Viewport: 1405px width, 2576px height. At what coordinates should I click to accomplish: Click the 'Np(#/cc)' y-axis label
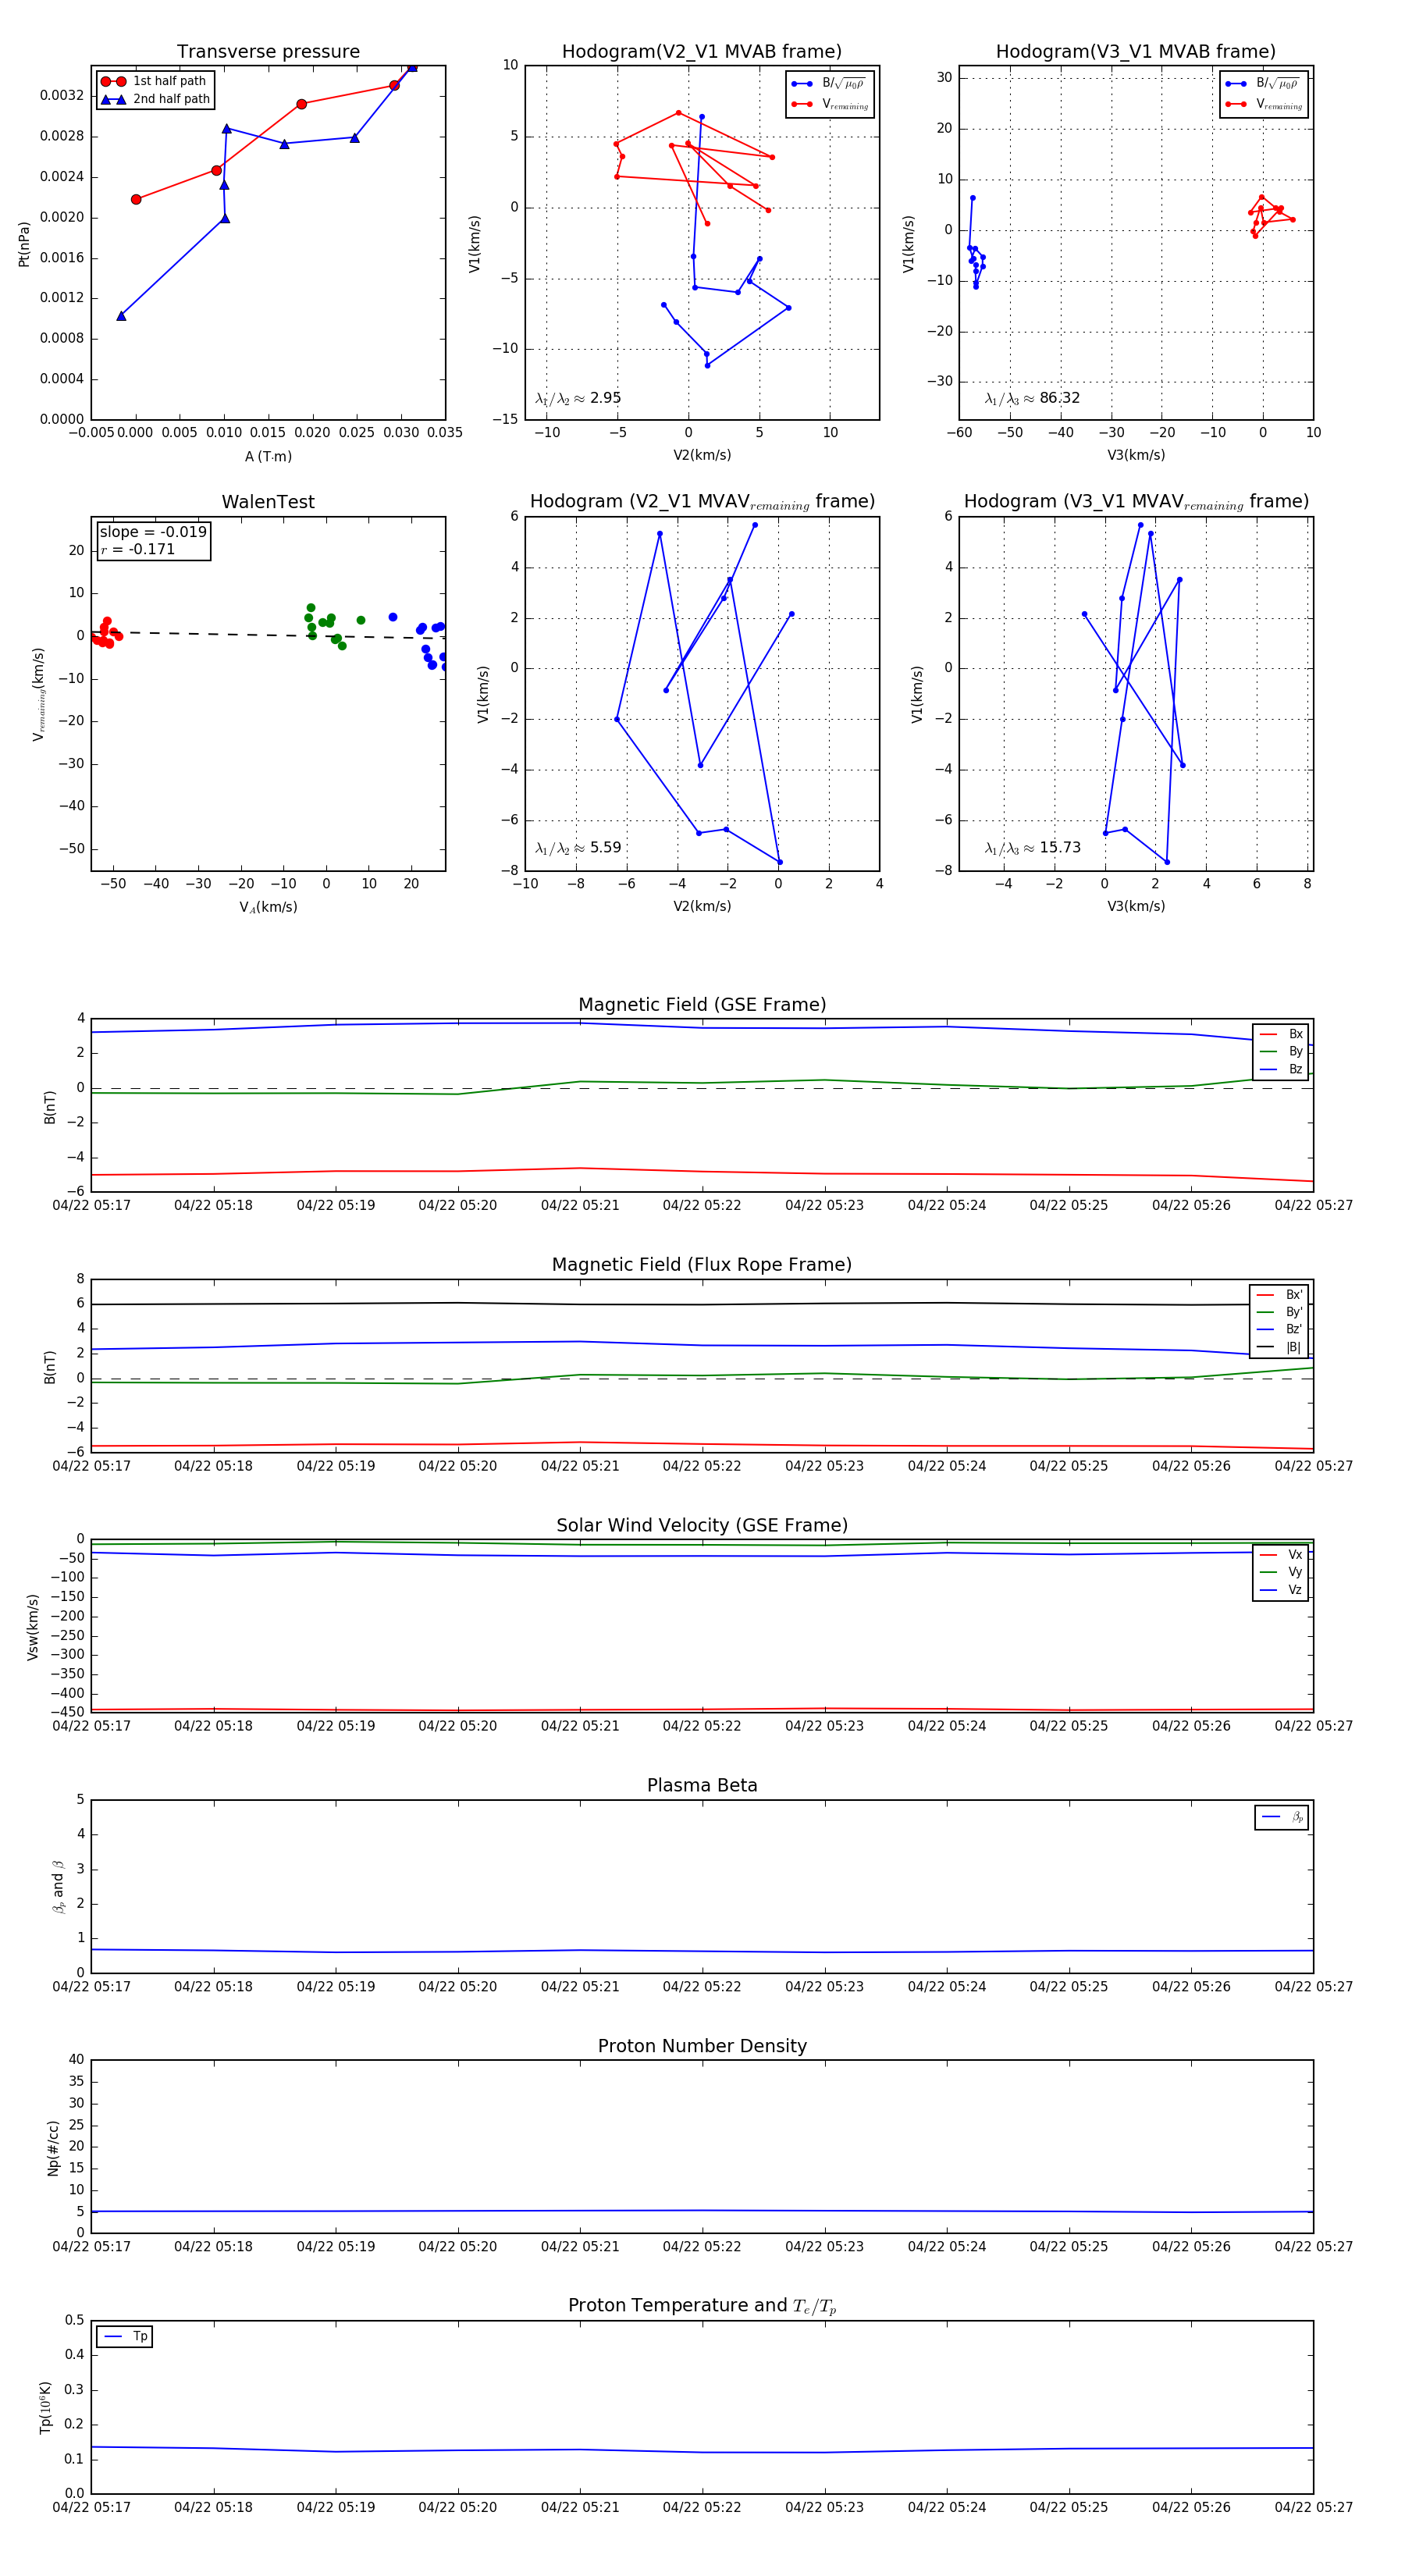54,2148
